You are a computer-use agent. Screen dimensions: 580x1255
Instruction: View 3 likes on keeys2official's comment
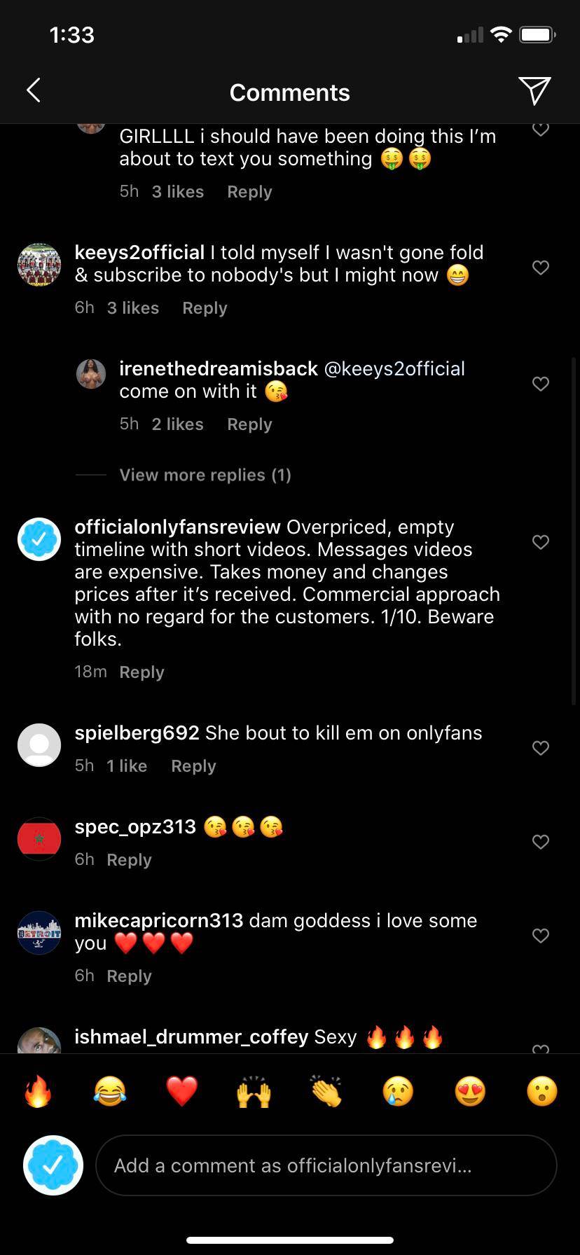[x=132, y=307]
